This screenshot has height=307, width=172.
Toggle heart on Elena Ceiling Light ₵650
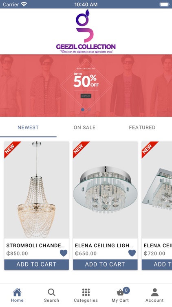(x=132, y=253)
